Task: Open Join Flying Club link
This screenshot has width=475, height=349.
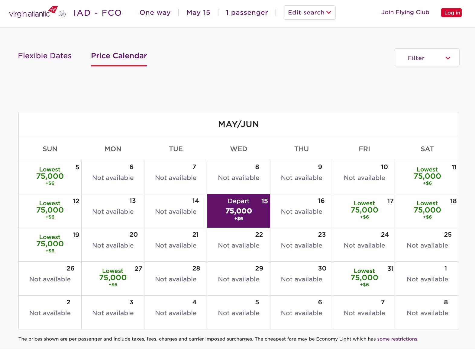Action: tap(405, 12)
